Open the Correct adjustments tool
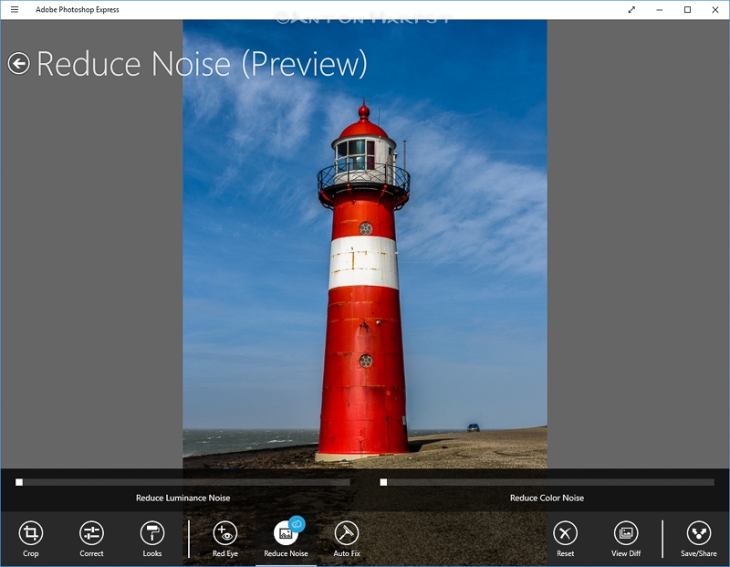 click(91, 533)
